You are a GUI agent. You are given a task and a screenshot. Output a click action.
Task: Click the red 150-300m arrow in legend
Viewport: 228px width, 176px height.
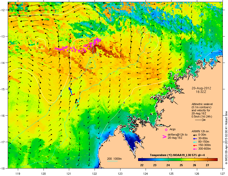(x=195, y=145)
